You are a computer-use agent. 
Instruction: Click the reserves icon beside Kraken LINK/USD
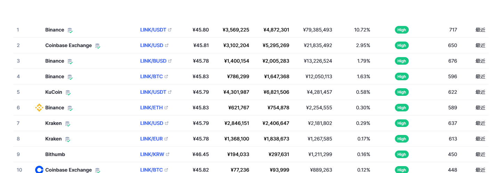click(67, 124)
